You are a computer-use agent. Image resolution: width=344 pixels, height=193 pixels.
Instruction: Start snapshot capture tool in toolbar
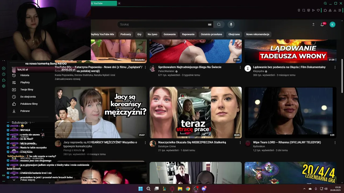pyautogui.click(x=304, y=10)
